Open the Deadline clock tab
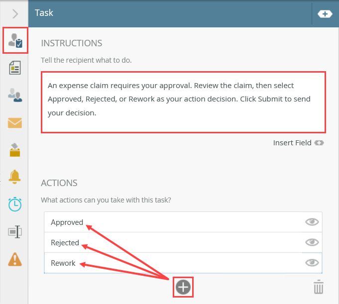This screenshot has height=304, width=339. pos(15,203)
